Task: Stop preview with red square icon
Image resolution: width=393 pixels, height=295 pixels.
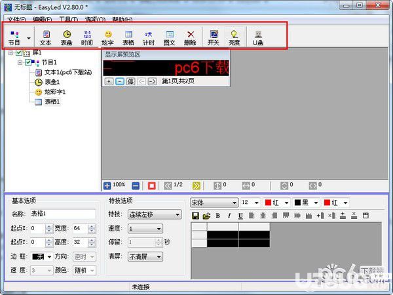Action: pos(152,186)
